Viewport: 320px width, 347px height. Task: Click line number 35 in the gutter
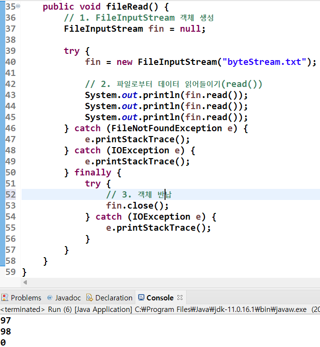click(11, 6)
